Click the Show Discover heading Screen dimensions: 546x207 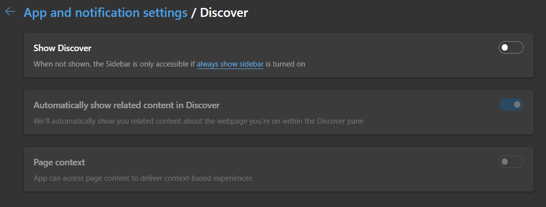click(x=62, y=48)
